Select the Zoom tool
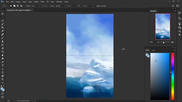Image resolution: width=182 pixels, height=102 pixels. [3, 79]
